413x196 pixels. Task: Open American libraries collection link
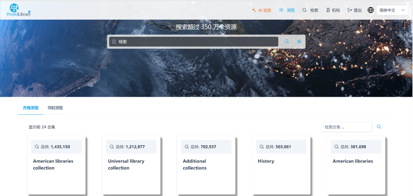[x=53, y=165]
